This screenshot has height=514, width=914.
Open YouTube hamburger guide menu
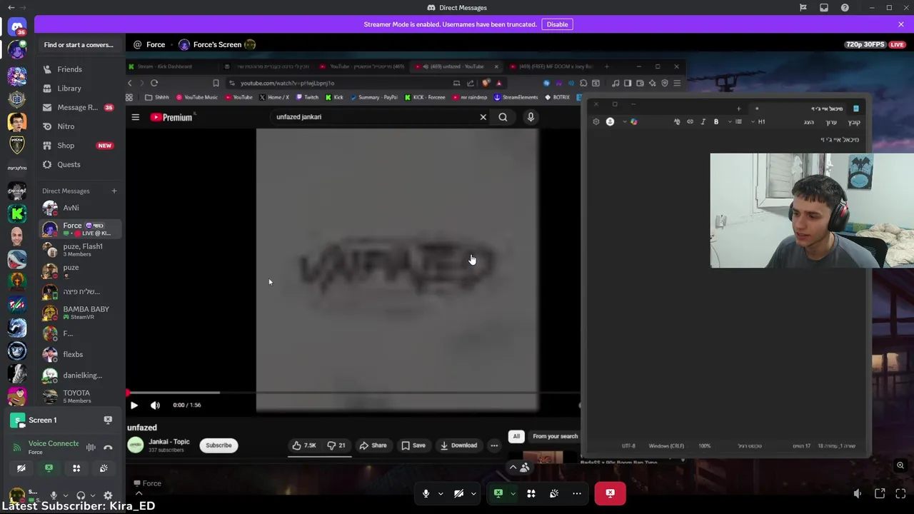click(x=135, y=117)
